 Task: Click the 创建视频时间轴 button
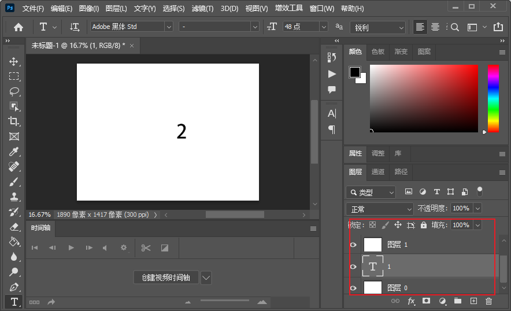pos(166,277)
